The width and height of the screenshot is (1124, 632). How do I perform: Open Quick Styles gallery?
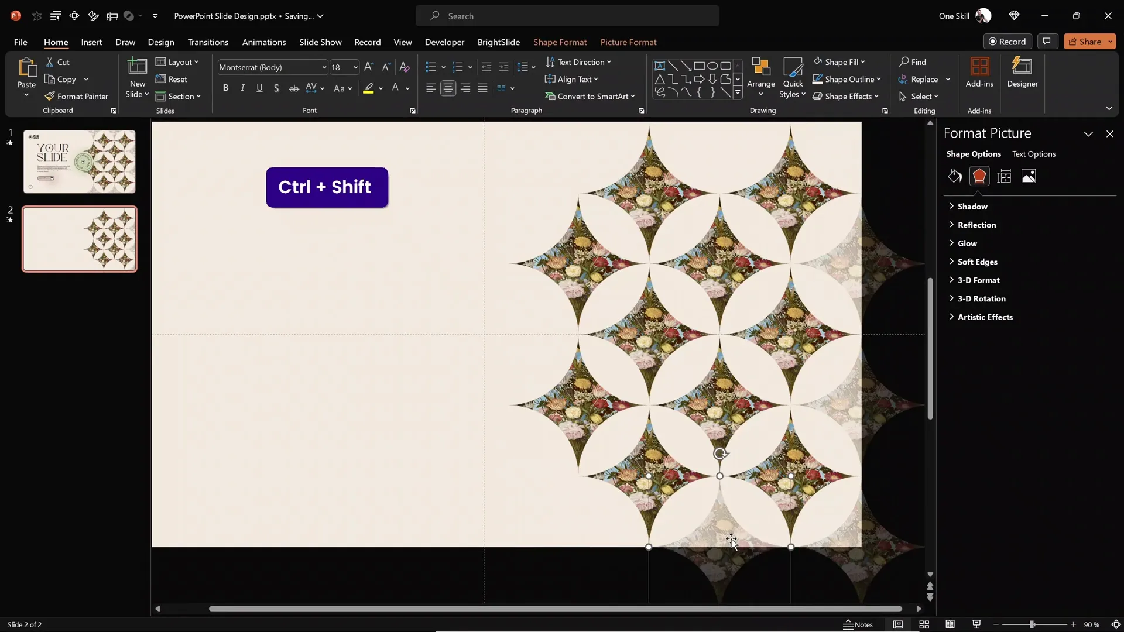click(793, 77)
